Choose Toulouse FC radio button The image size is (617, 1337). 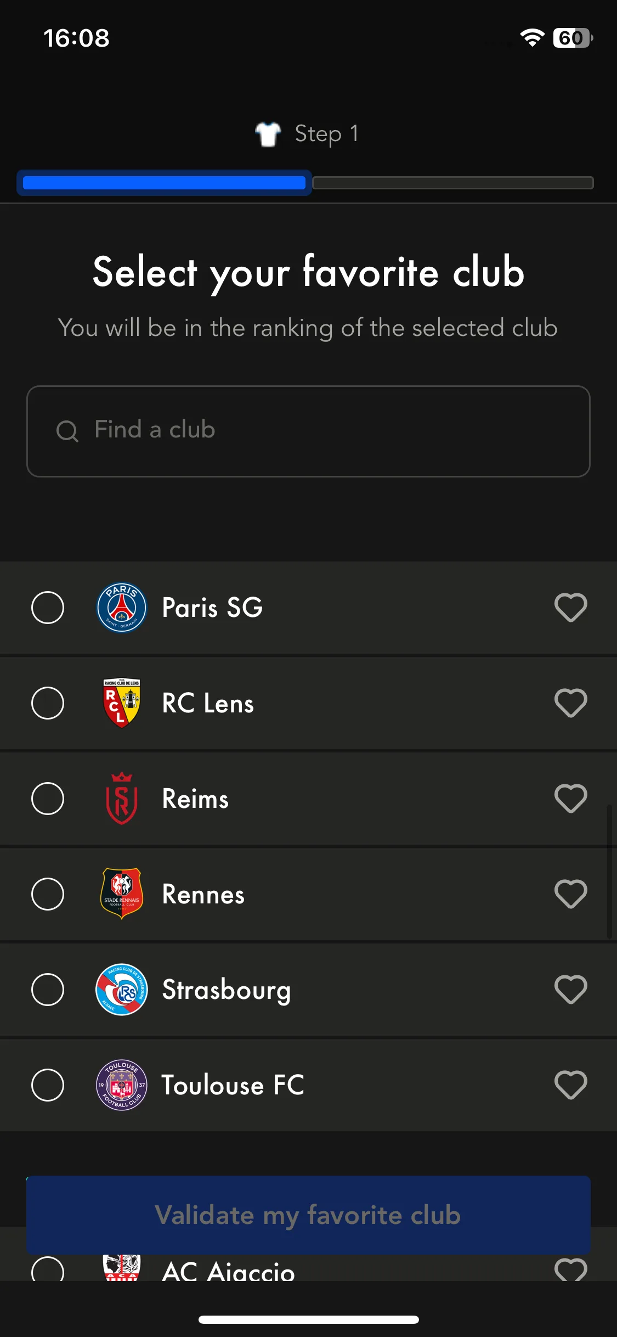coord(48,1085)
